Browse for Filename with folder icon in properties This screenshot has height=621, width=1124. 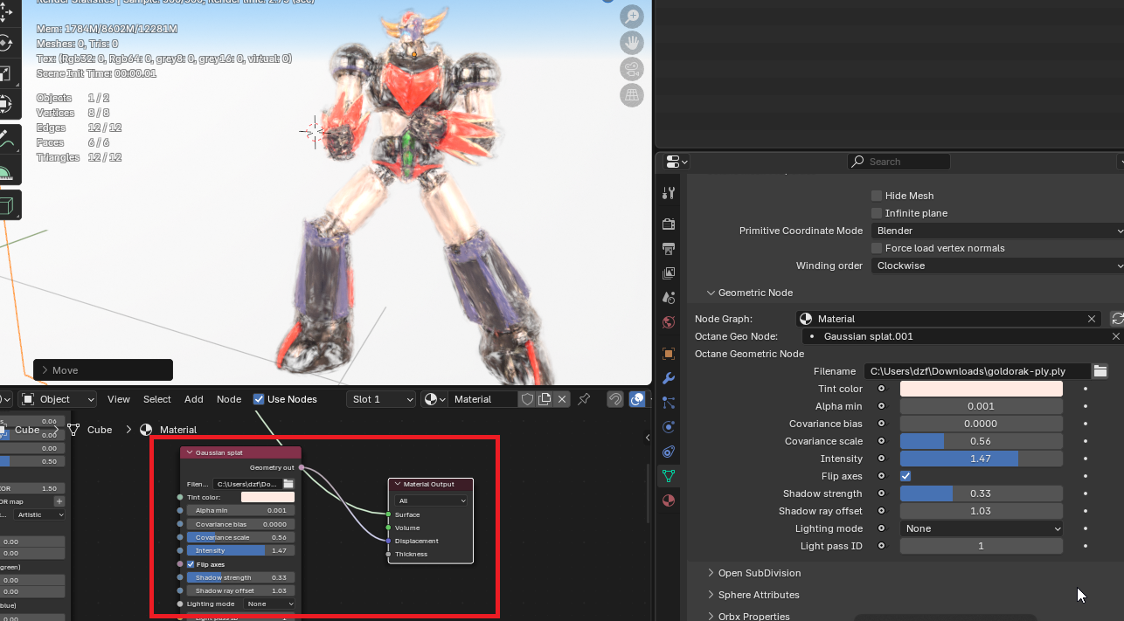tap(1100, 371)
